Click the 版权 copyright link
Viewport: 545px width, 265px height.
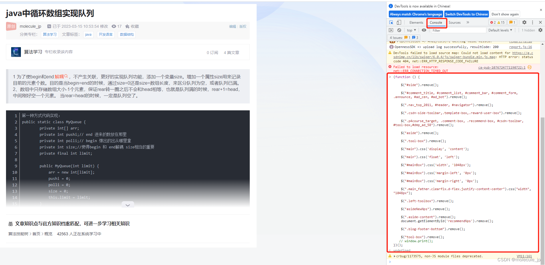pyautogui.click(x=243, y=26)
